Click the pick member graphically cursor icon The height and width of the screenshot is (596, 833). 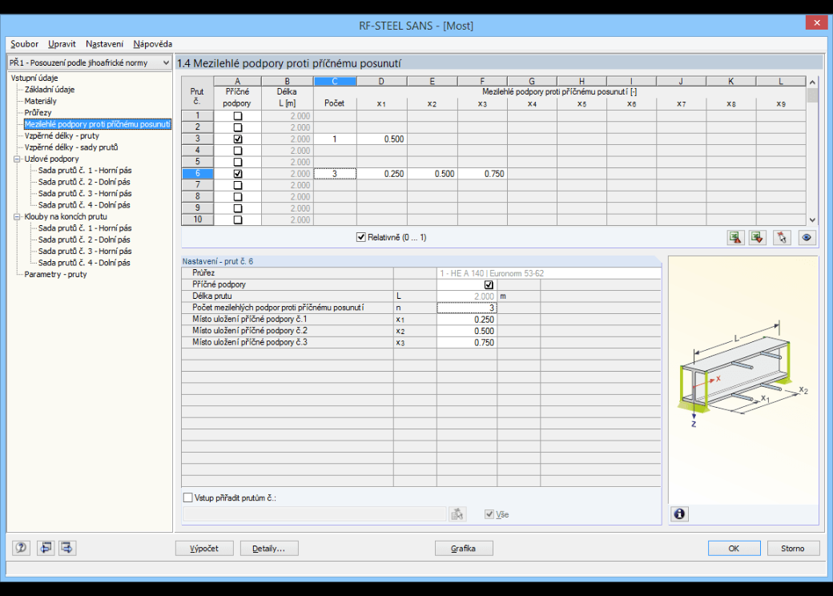point(782,237)
